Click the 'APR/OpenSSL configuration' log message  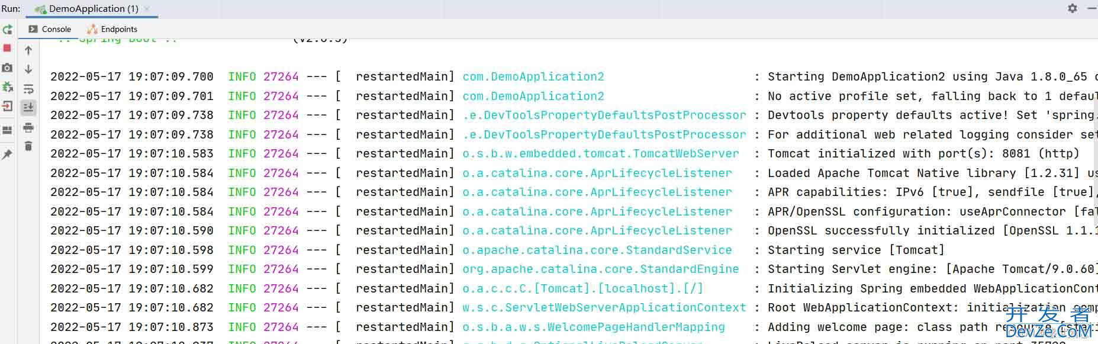(x=932, y=211)
